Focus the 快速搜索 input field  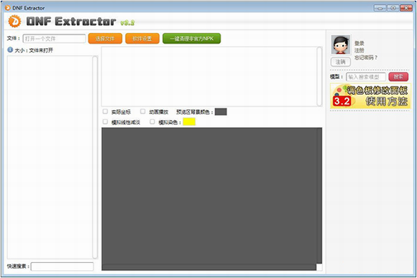point(63,267)
